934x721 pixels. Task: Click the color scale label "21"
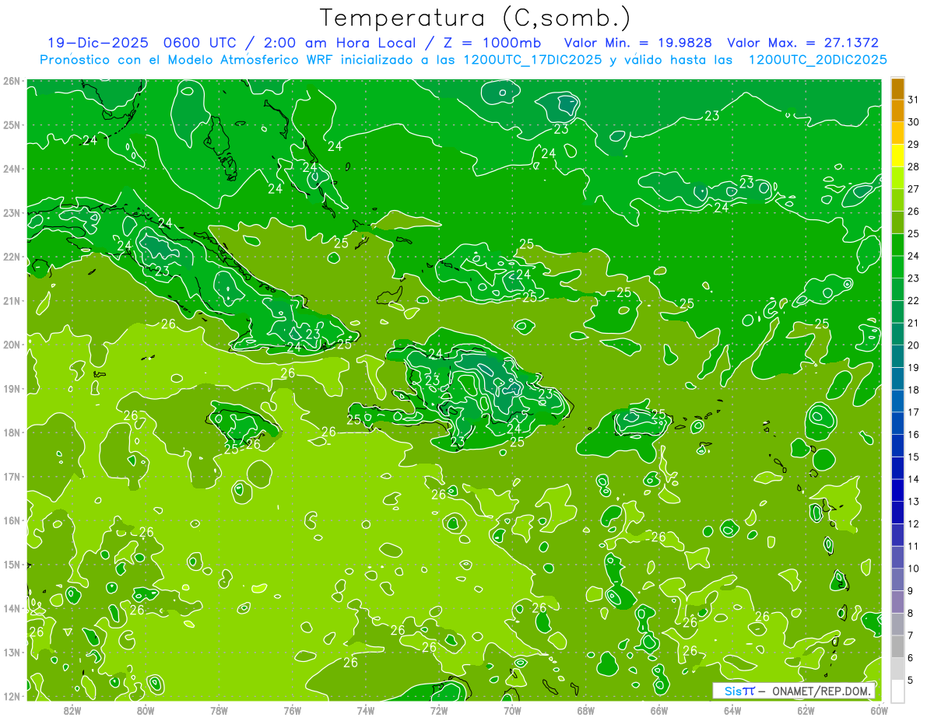913,323
